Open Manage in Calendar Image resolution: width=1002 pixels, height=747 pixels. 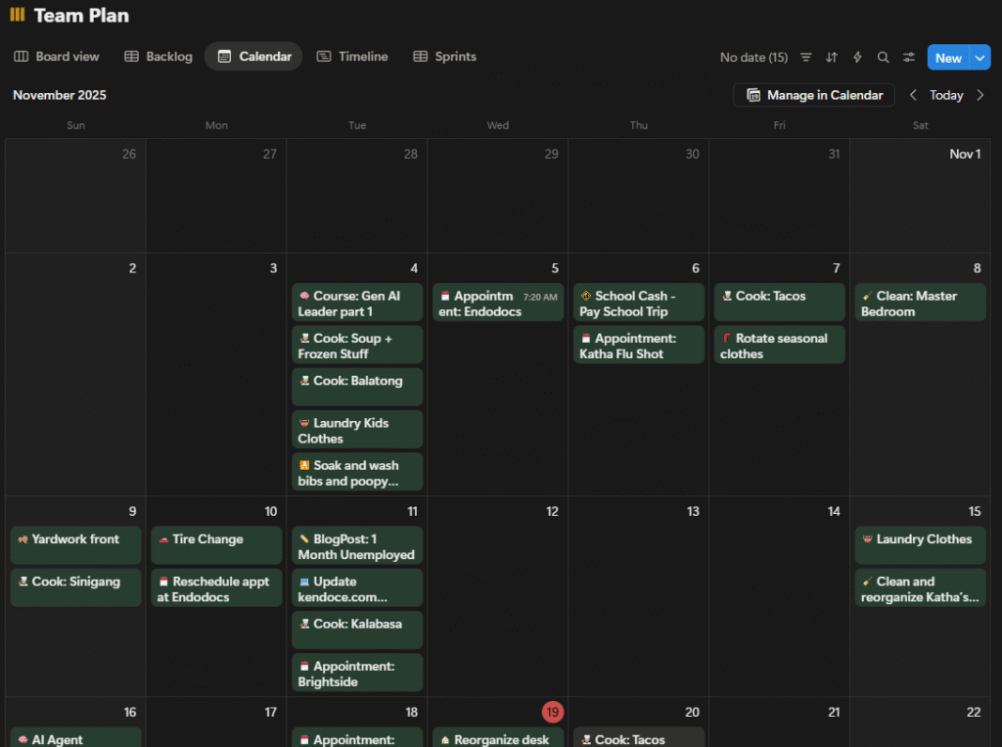813,95
